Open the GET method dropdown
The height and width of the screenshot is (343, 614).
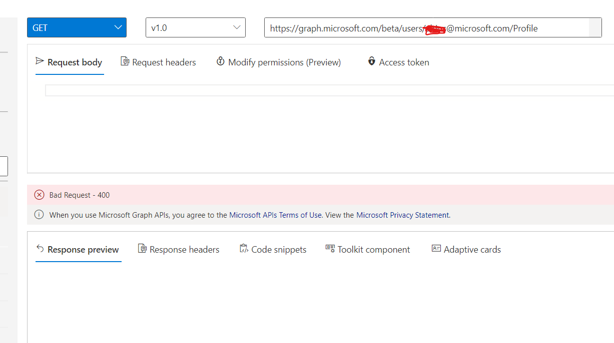(x=77, y=27)
